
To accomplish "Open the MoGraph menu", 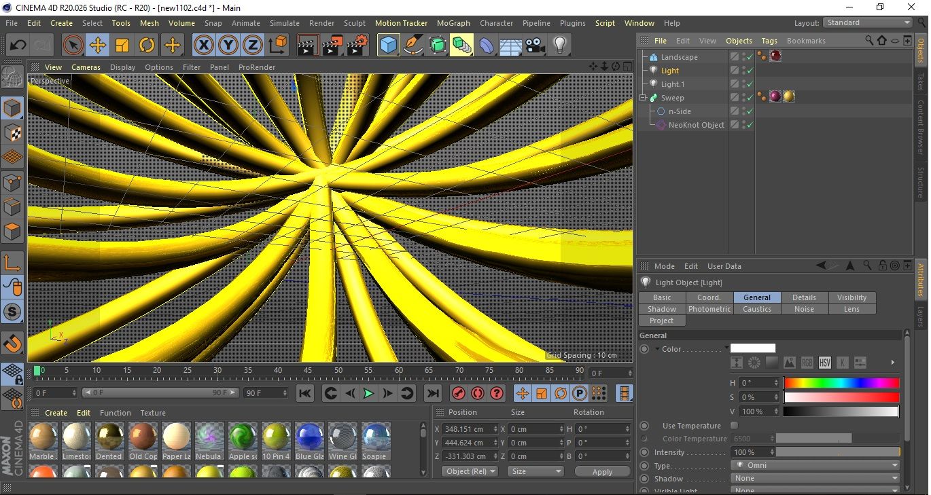I will click(x=453, y=23).
